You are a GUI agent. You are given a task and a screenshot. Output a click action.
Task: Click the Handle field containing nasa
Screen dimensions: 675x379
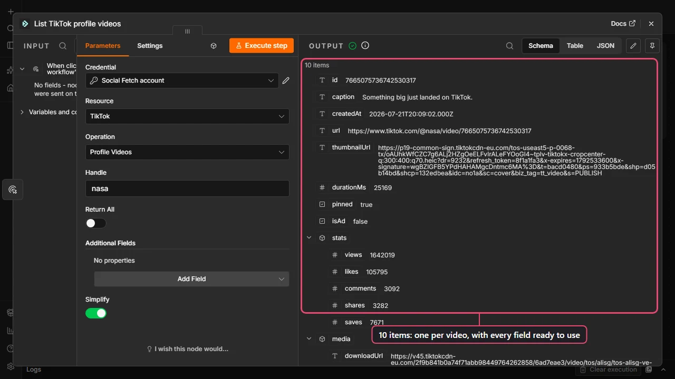(187, 188)
